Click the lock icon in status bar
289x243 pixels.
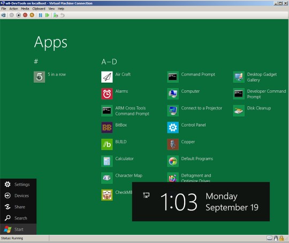[x=282, y=238]
